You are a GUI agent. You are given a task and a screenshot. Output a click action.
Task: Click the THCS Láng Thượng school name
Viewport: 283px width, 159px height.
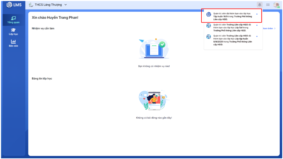click(x=48, y=5)
